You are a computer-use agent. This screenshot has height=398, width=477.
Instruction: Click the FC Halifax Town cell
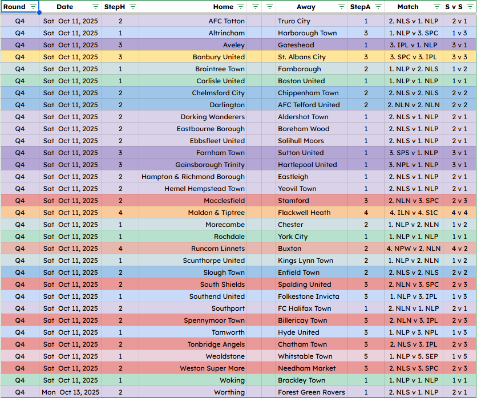pyautogui.click(x=312, y=308)
